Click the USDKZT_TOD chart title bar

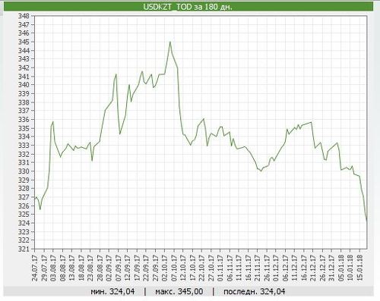click(188, 6)
